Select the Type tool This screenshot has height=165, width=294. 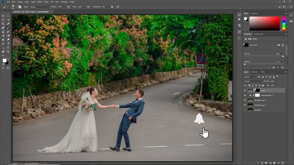coord(8,44)
